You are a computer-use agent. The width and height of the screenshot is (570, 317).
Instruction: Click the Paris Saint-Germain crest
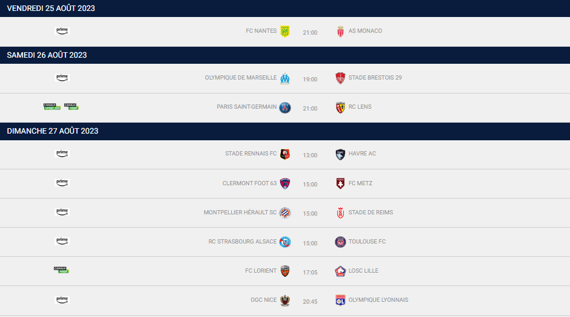coord(285,107)
